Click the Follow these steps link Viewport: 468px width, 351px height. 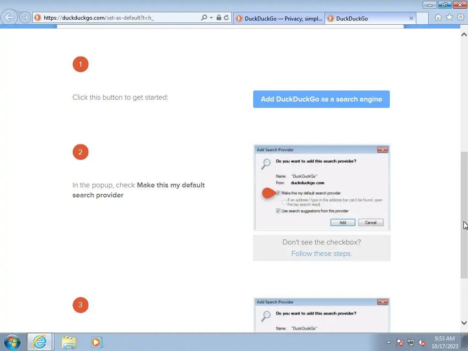[x=321, y=253]
